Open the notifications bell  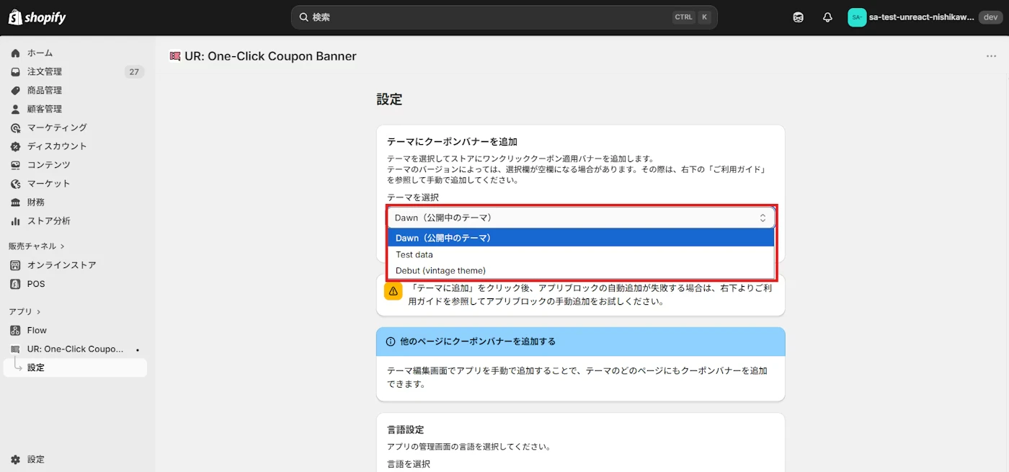[827, 17]
